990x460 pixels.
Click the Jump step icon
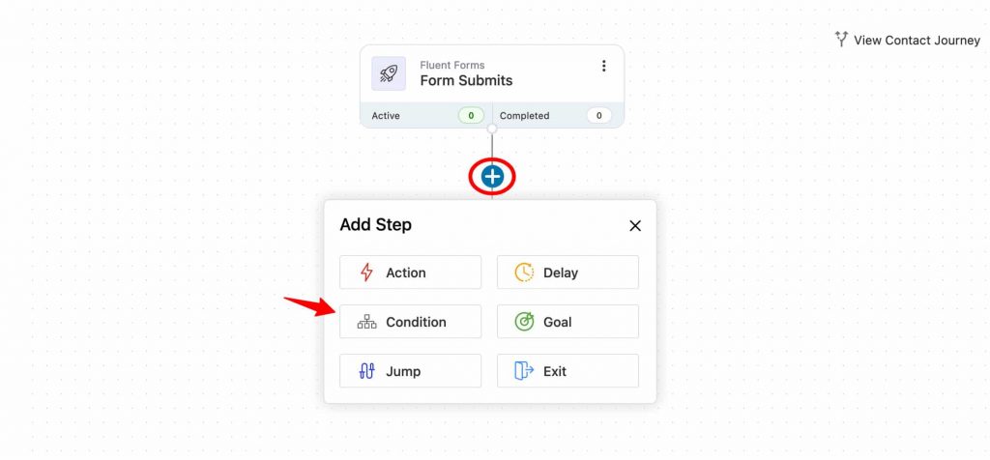click(x=366, y=371)
